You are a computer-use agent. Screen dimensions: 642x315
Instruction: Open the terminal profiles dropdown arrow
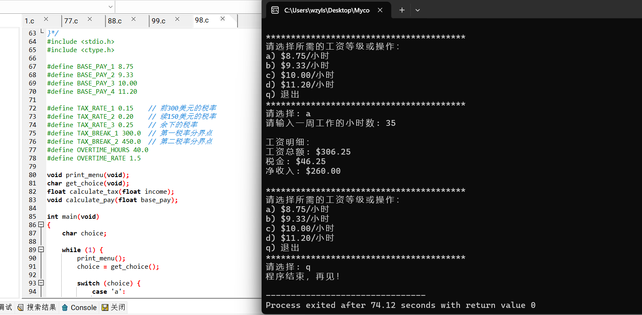pyautogui.click(x=417, y=10)
